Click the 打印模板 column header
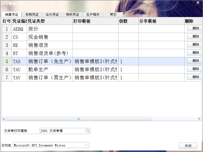The image size is (203, 152). pos(95,21)
